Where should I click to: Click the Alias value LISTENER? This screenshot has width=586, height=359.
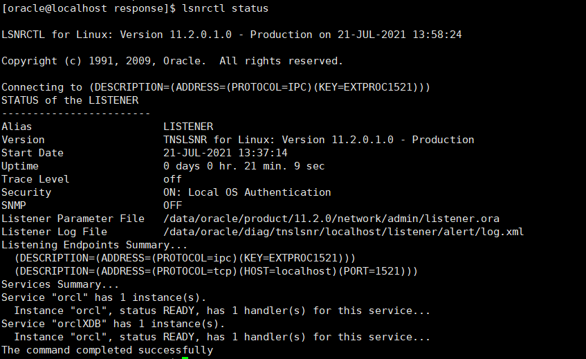pyautogui.click(x=188, y=127)
